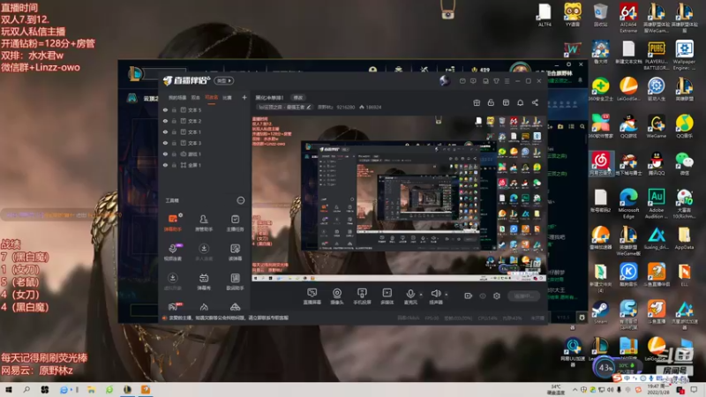Open the 腾讯QQ desktop shortcut
The image size is (706, 397).
(x=656, y=163)
